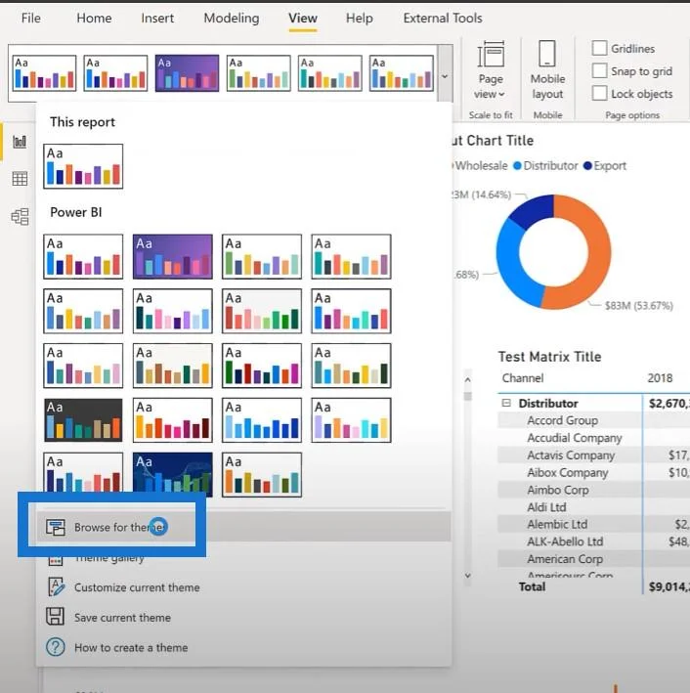
Task: Click the matrix scroll down arrow
Action: 468,576
